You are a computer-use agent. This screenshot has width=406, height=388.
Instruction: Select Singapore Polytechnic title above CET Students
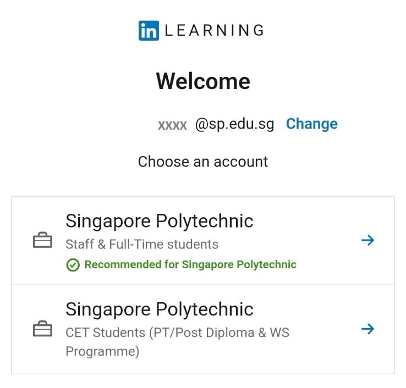(x=160, y=309)
